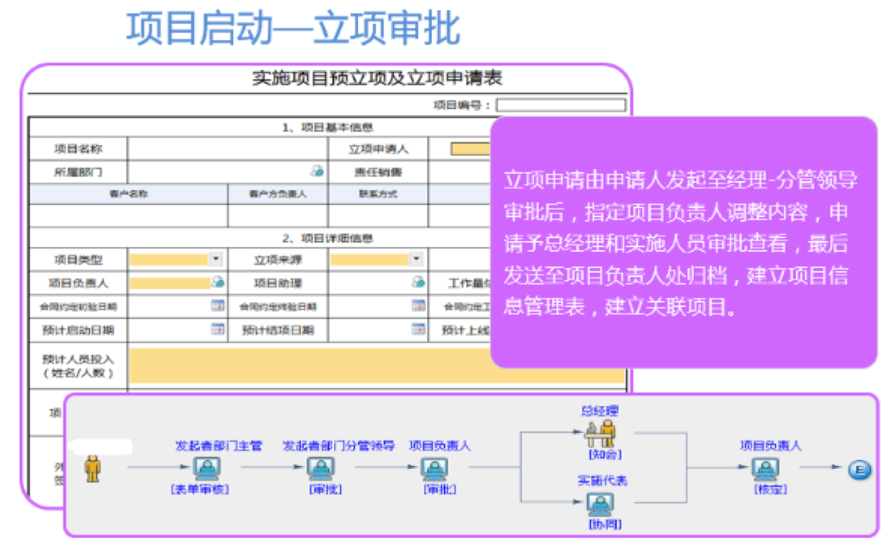Click the 协同 node under 实施代表

pyautogui.click(x=599, y=502)
